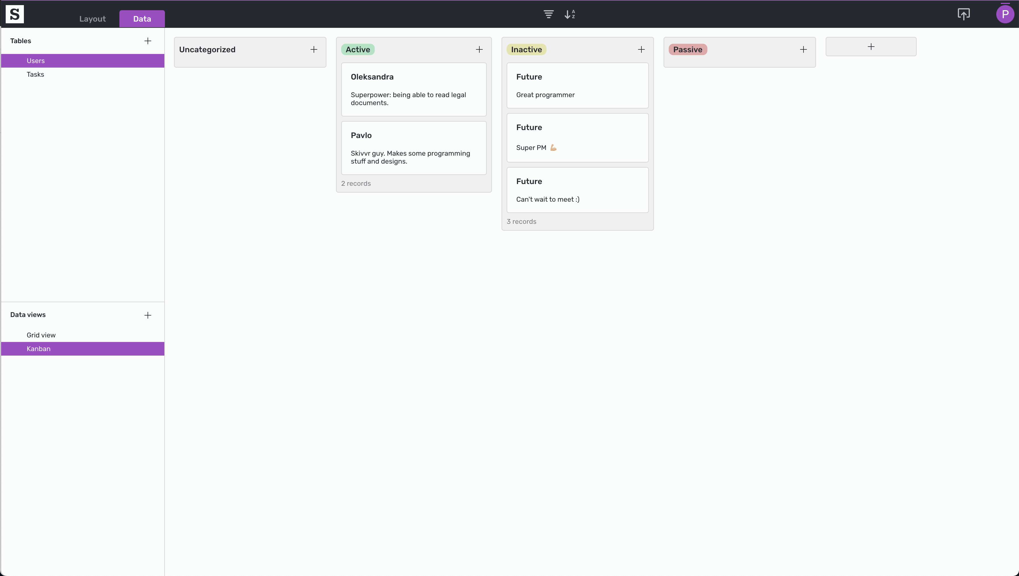Switch to Grid view
The height and width of the screenshot is (576, 1019).
41,335
